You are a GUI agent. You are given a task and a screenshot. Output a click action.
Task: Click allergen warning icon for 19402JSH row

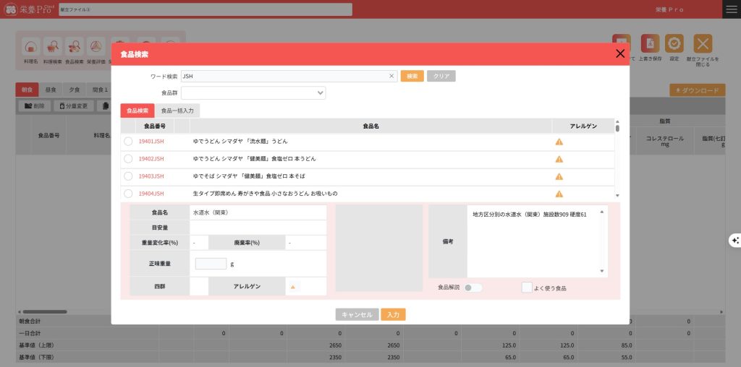pos(559,159)
